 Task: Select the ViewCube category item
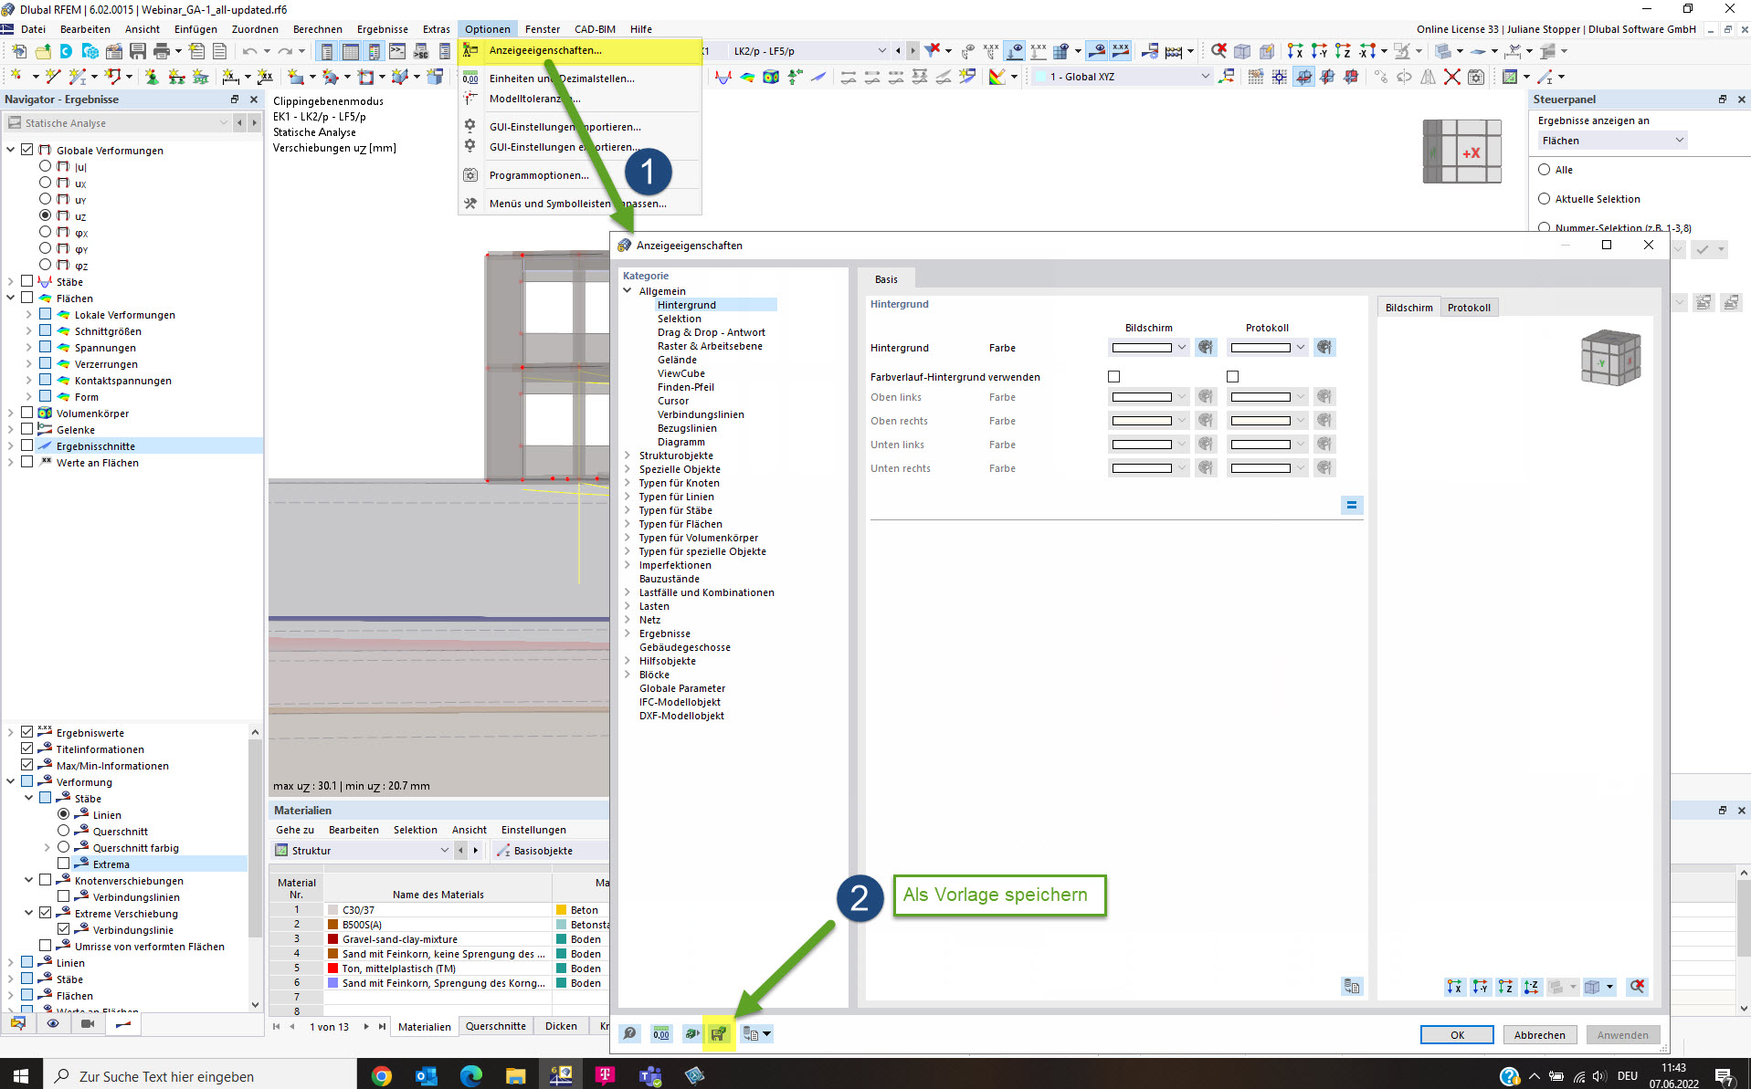click(x=680, y=373)
